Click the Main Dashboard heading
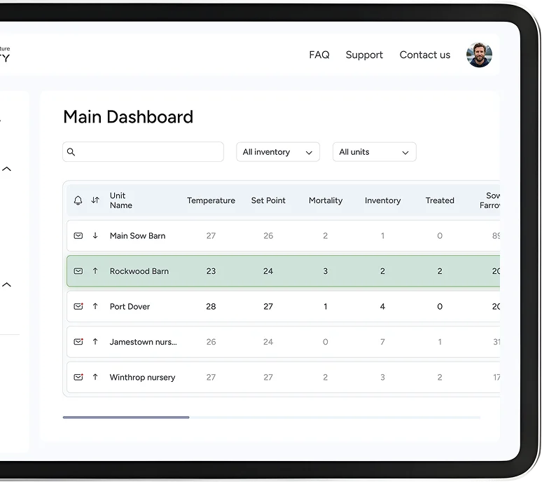 [128, 117]
